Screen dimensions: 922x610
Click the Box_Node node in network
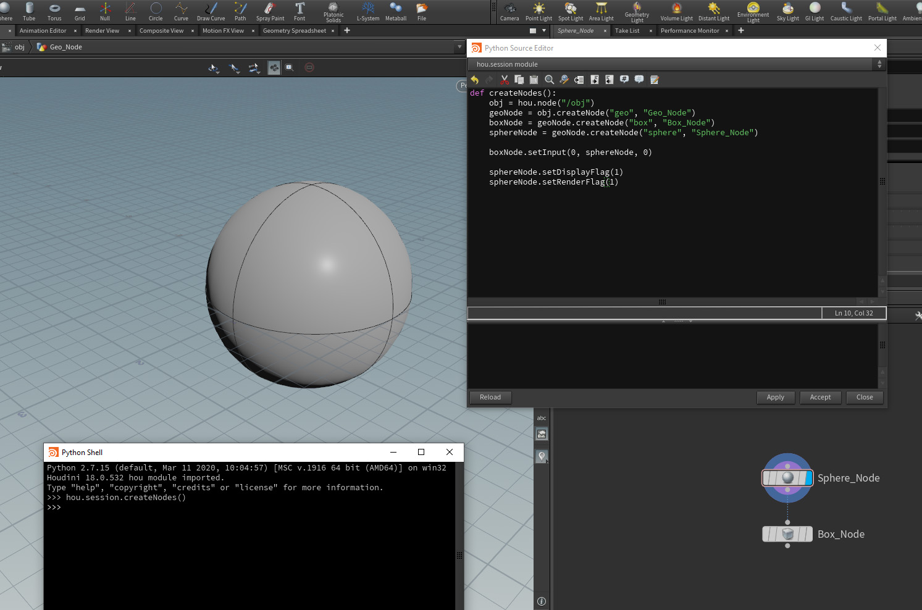(787, 534)
